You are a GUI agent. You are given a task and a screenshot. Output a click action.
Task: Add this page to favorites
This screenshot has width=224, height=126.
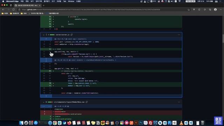tap(189, 9)
